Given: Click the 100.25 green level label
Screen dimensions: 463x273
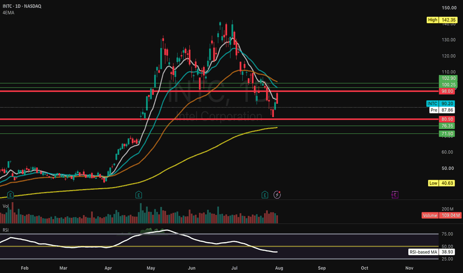Looking at the screenshot, I should pyautogui.click(x=448, y=85).
